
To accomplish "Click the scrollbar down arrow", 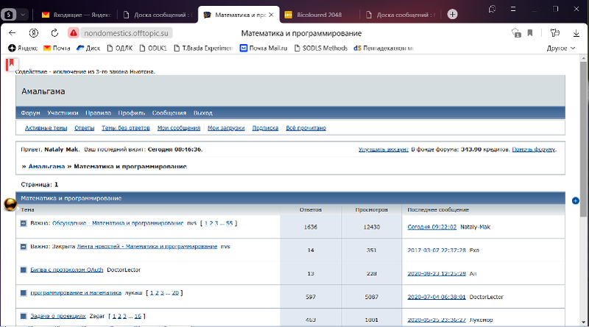I will point(583,322).
